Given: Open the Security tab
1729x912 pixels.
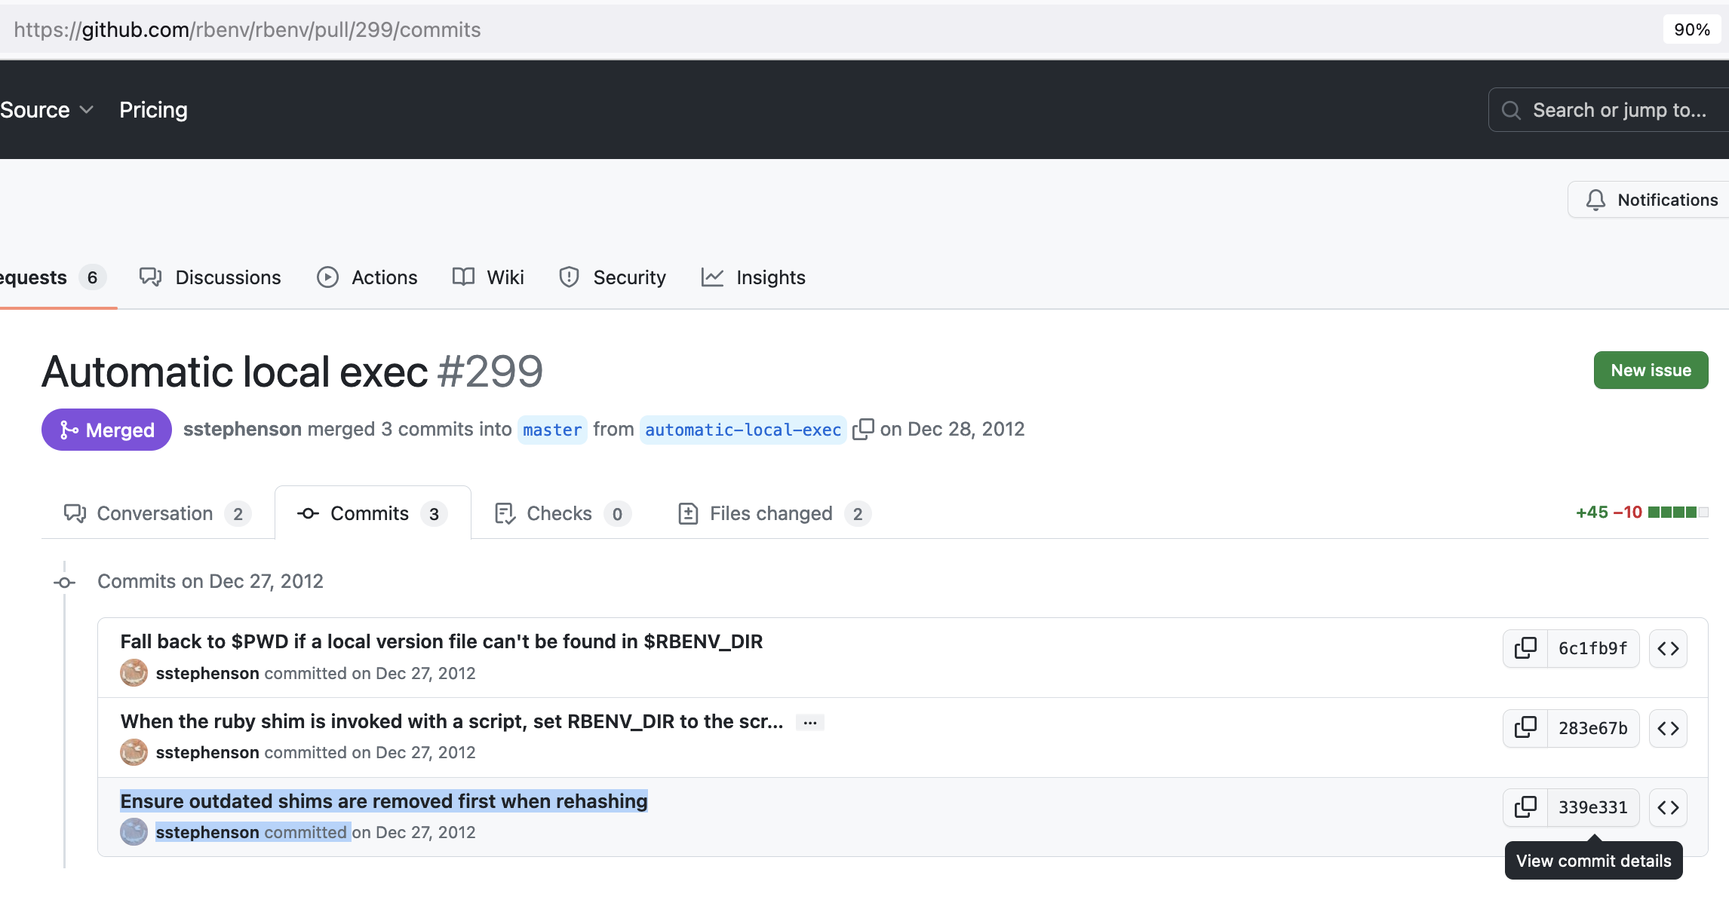Looking at the screenshot, I should (613, 277).
